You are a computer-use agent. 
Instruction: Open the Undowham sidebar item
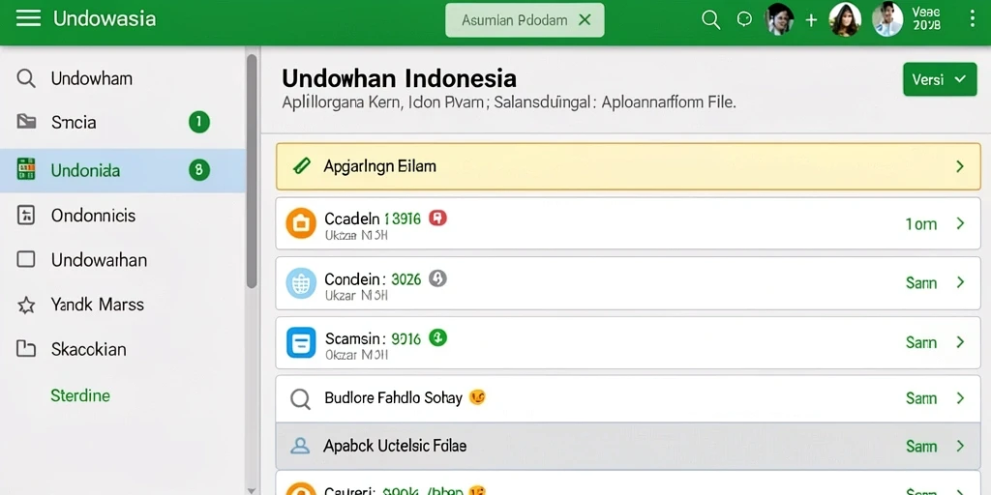[123, 78]
